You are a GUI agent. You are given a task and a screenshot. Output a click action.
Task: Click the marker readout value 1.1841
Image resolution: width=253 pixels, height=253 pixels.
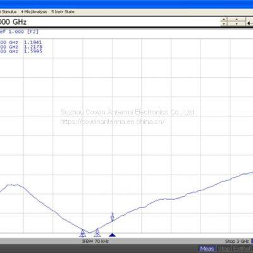pos(33,42)
